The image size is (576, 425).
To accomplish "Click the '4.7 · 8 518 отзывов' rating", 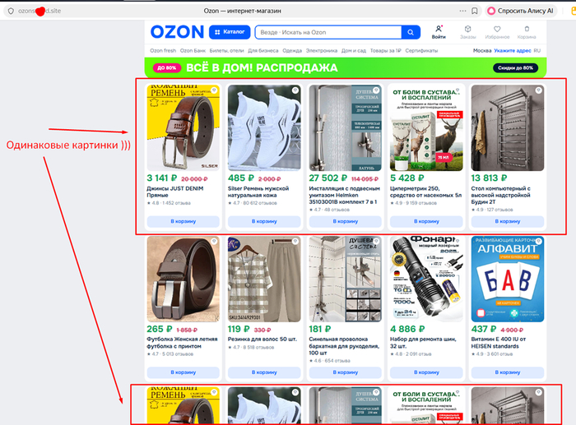I will pos(251,347).
